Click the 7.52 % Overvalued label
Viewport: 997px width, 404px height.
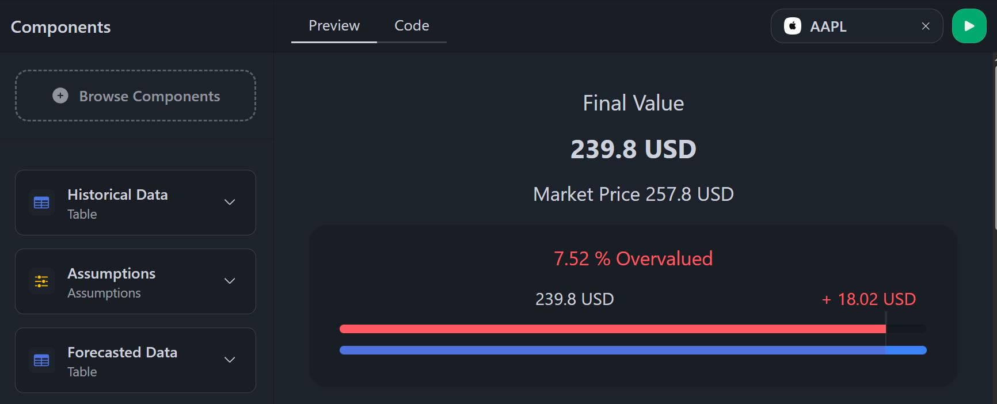click(x=633, y=258)
